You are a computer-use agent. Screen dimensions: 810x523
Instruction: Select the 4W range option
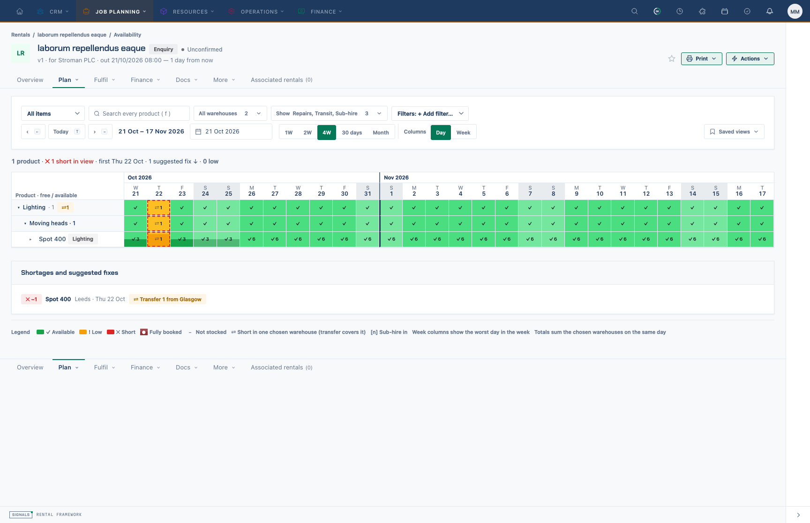tap(327, 133)
